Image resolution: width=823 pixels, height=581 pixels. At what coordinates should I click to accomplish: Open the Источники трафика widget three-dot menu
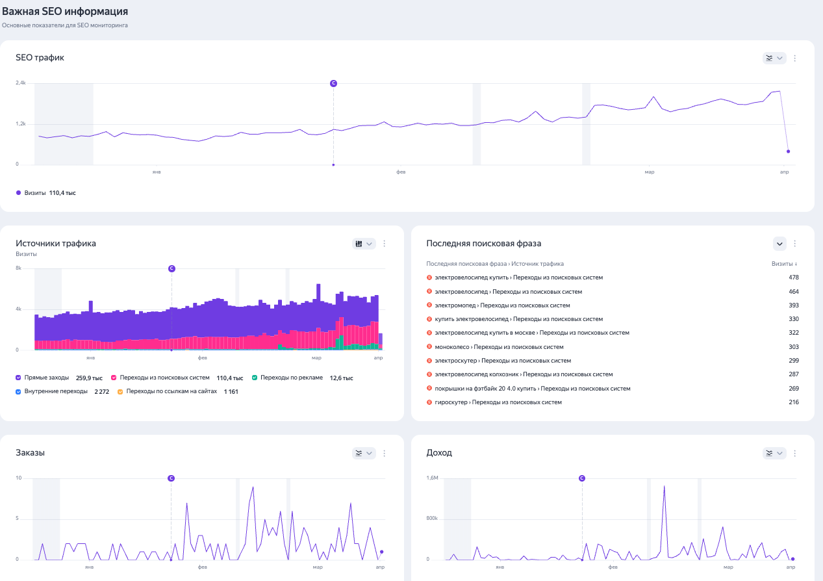click(384, 244)
